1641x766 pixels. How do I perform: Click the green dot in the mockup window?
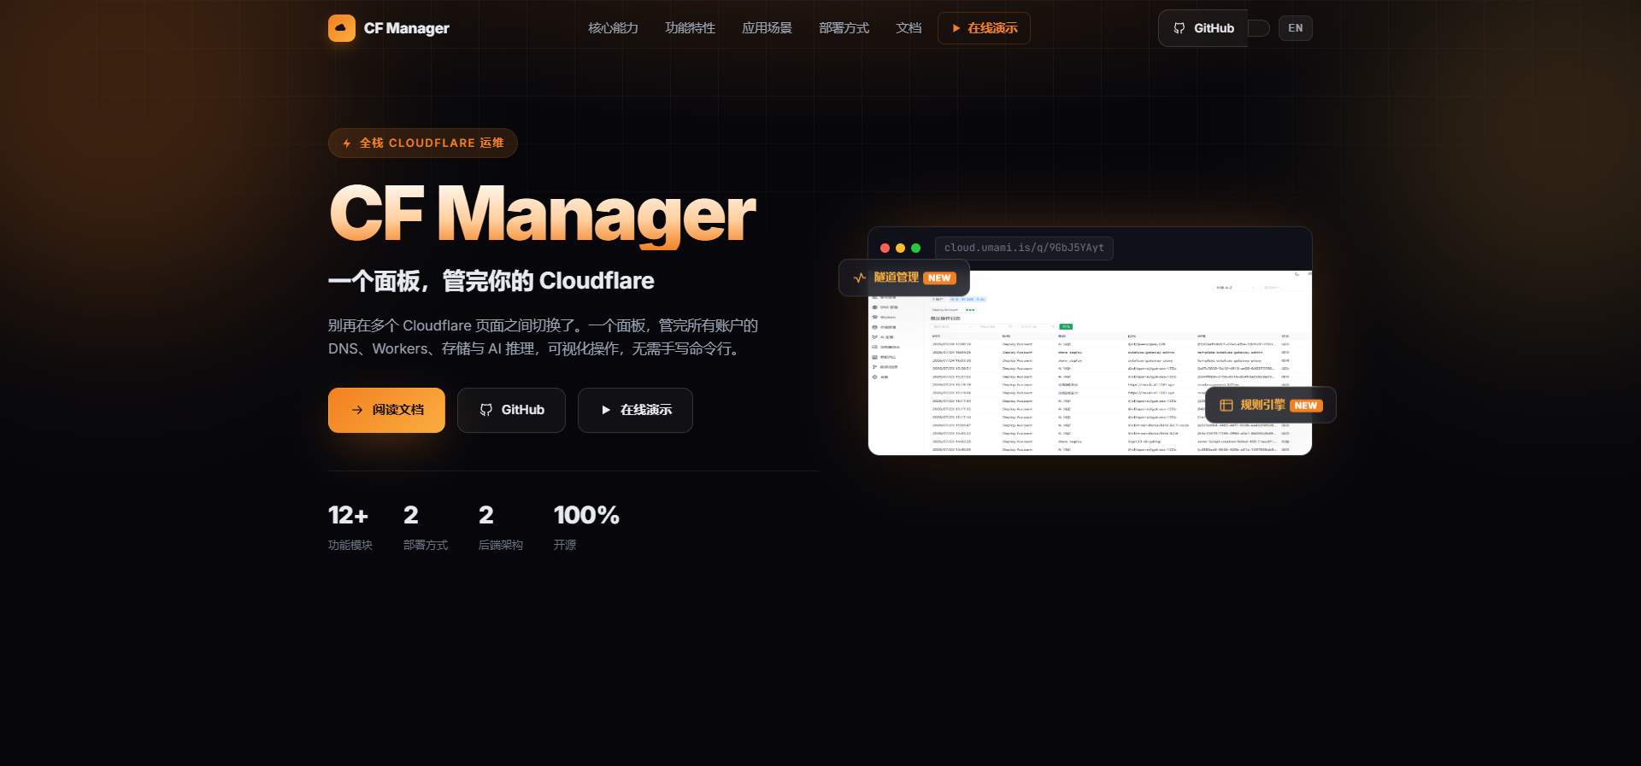(915, 249)
